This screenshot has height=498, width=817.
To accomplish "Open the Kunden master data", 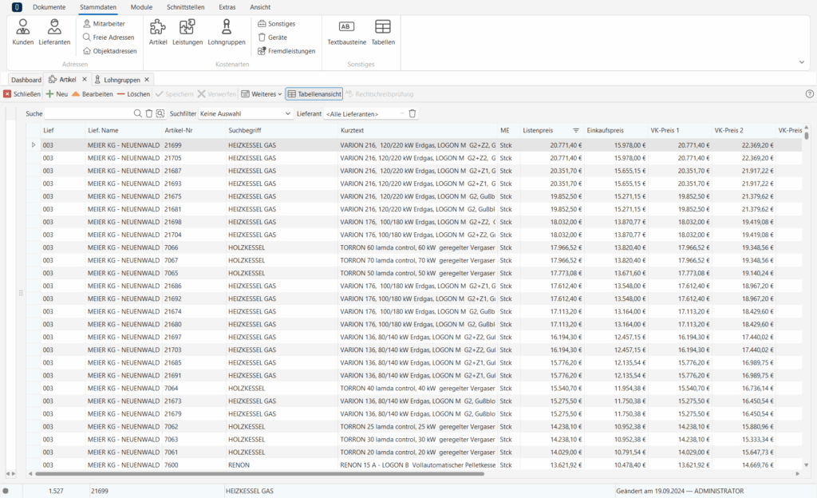I will click(x=23, y=32).
